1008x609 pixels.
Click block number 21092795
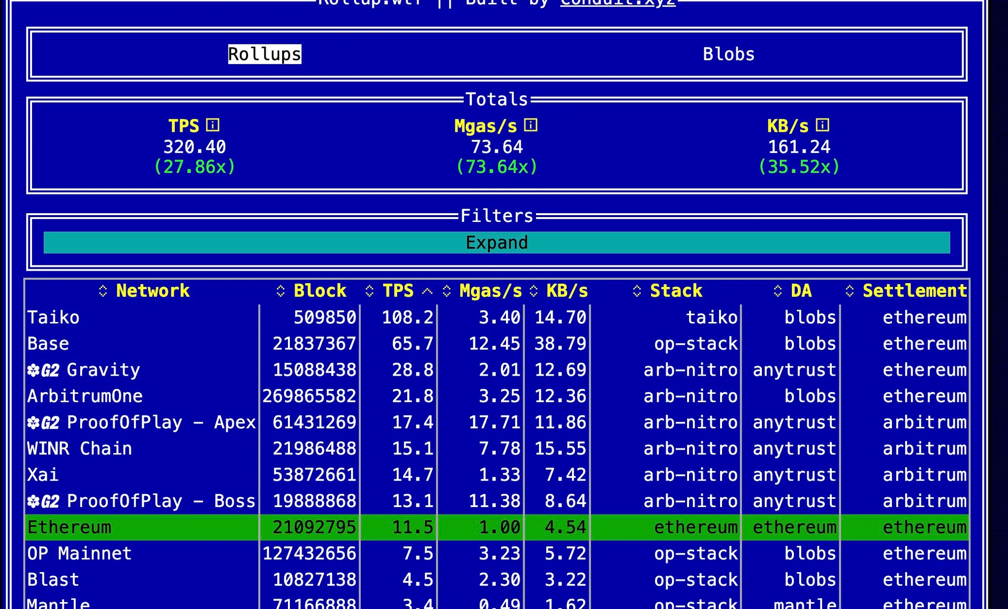(x=315, y=527)
